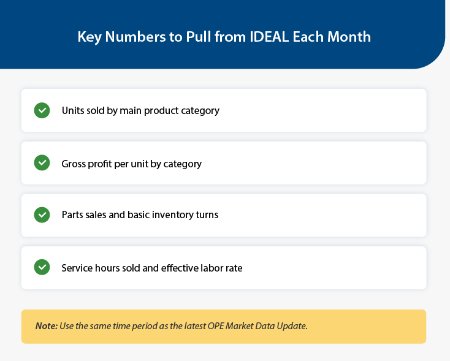The height and width of the screenshot is (361, 450).
Task: Toggle the checkmark next to Gross profit per unit
Action: click(42, 162)
